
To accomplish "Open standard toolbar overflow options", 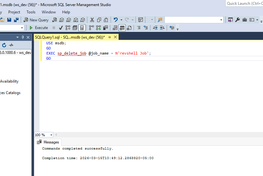I will coord(261,21).
